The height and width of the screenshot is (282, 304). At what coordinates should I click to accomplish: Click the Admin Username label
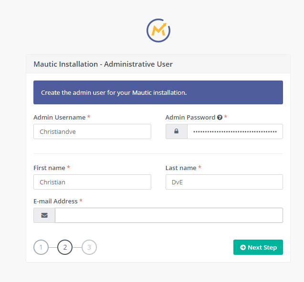[60, 118]
